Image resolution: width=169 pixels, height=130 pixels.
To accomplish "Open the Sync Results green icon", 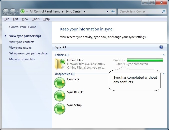I will (60, 96).
